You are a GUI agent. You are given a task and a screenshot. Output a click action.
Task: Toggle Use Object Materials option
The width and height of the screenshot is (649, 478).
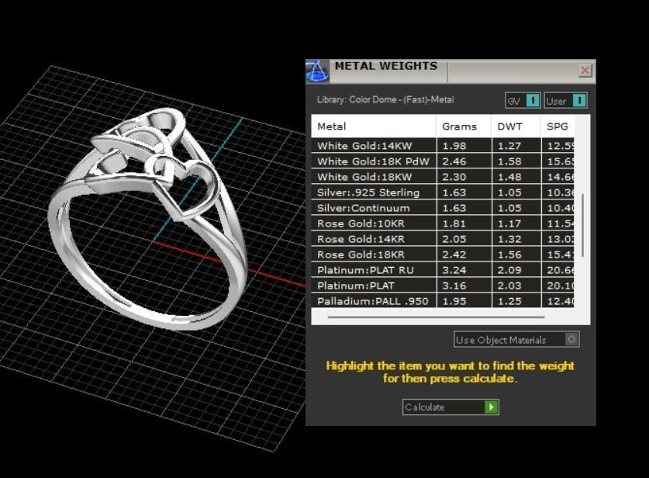(x=516, y=340)
